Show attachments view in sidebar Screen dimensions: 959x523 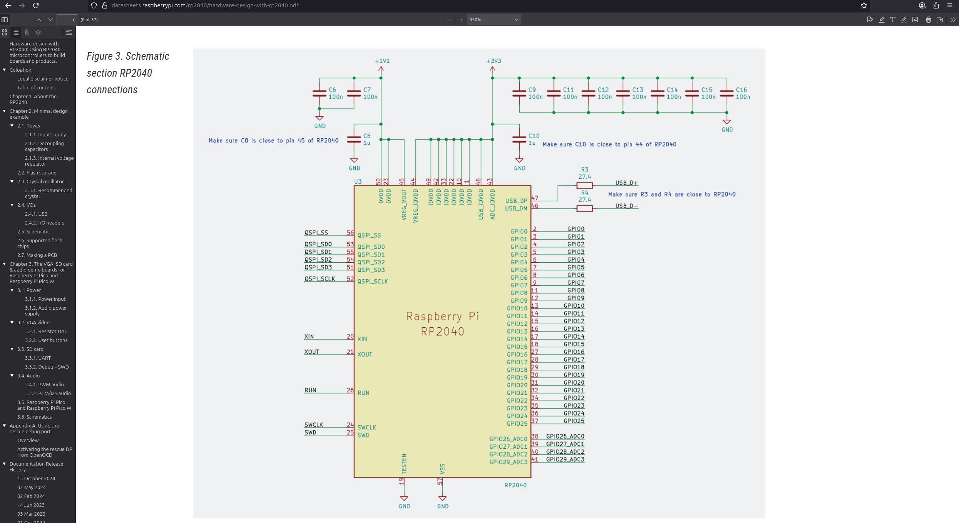[x=27, y=32]
